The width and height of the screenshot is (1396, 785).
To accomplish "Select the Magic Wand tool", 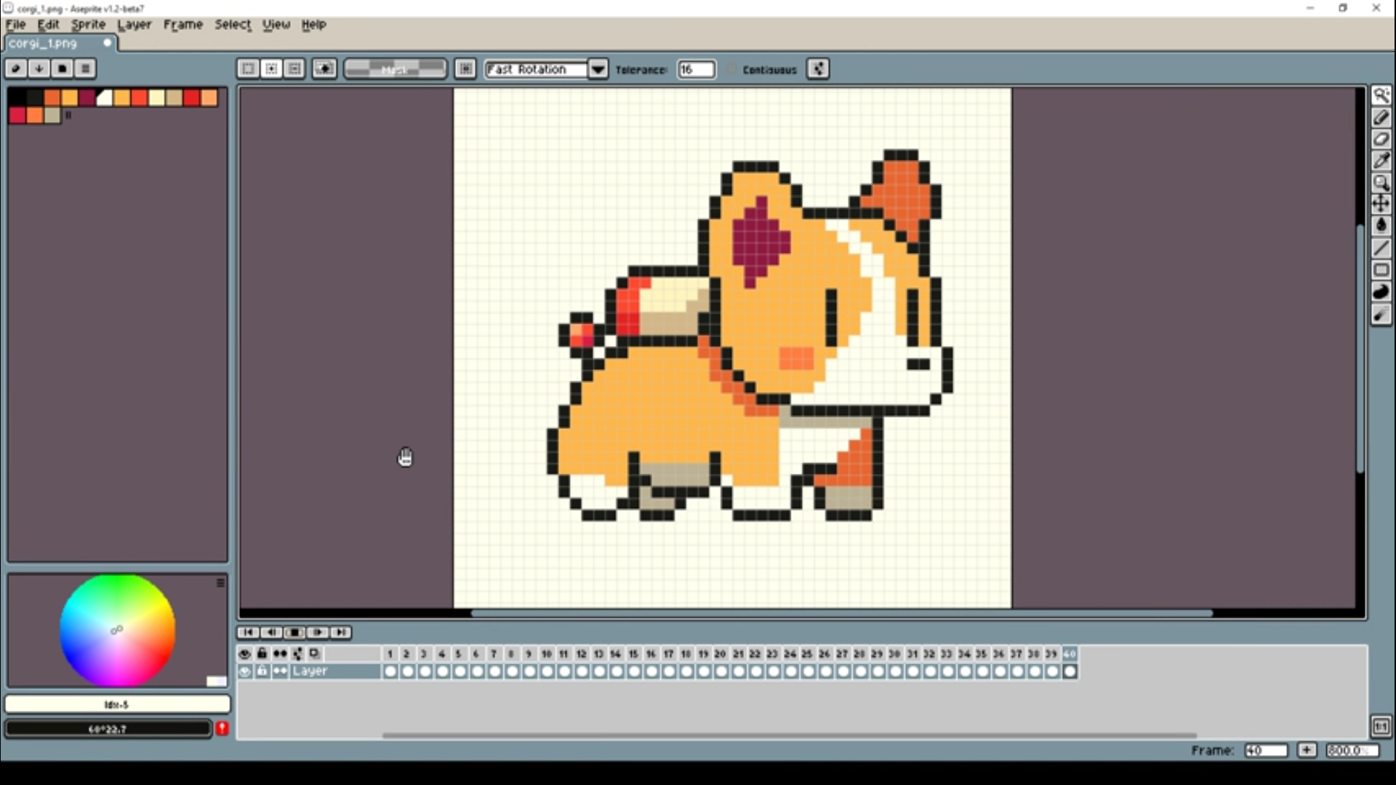I will 1381,95.
